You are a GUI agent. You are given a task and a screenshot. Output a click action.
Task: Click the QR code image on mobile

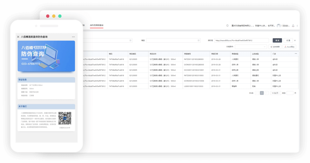click(65, 118)
